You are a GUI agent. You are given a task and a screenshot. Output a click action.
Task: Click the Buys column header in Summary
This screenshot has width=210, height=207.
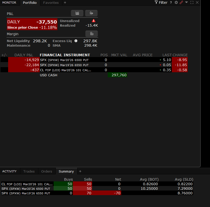pyautogui.click(x=68, y=179)
